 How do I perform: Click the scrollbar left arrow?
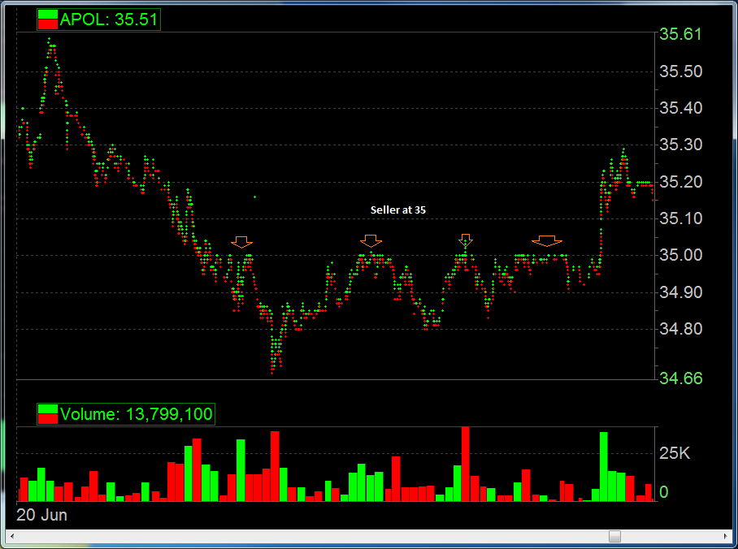[11, 536]
